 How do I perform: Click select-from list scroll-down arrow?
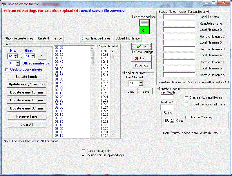pos(113,134)
